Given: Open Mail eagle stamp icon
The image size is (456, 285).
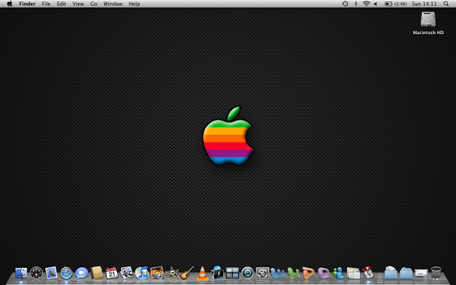Looking at the screenshot, I should point(51,273).
